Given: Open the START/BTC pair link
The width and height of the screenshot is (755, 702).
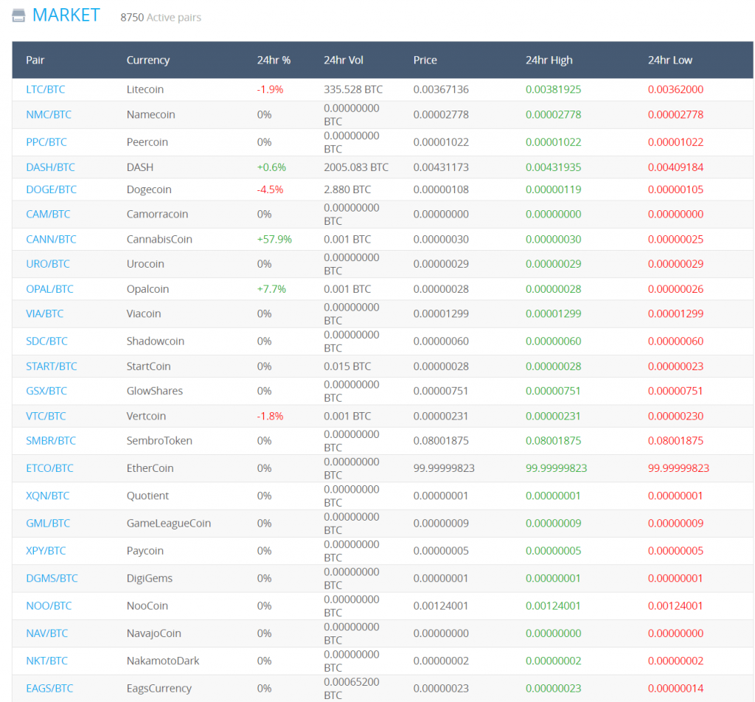Looking at the screenshot, I should click(52, 366).
